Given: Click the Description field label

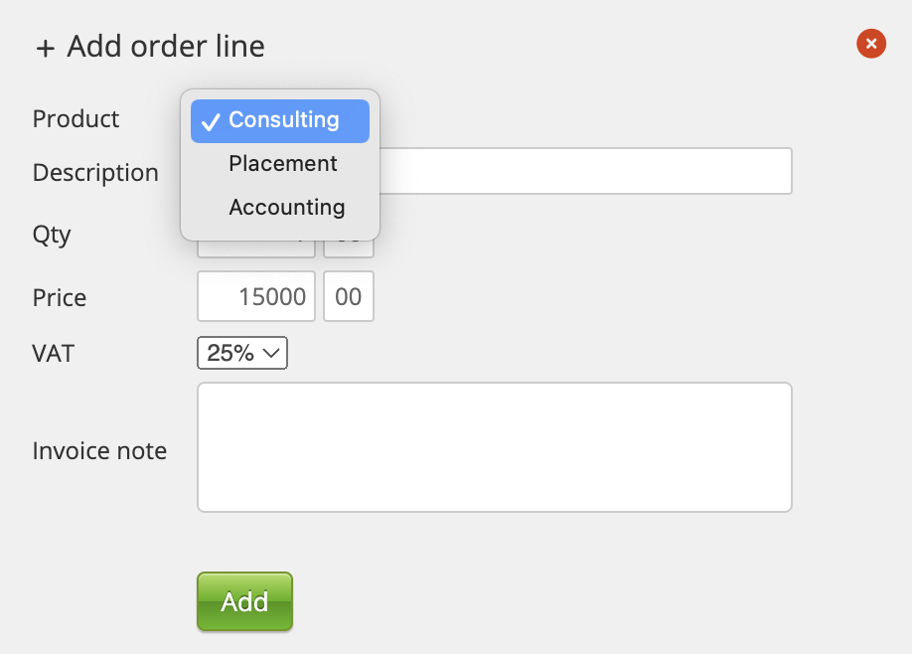Looking at the screenshot, I should [x=95, y=173].
